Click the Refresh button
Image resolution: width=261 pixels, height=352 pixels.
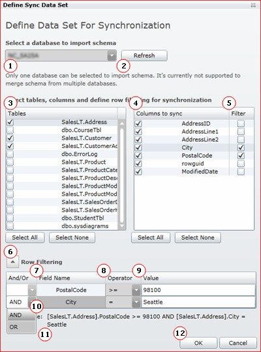(x=144, y=55)
